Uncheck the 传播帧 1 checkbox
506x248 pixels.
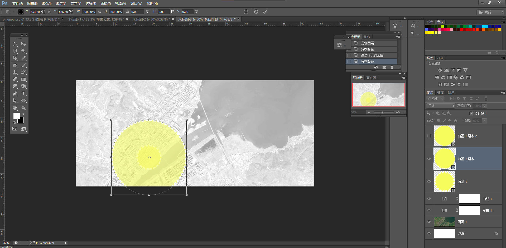point(471,113)
